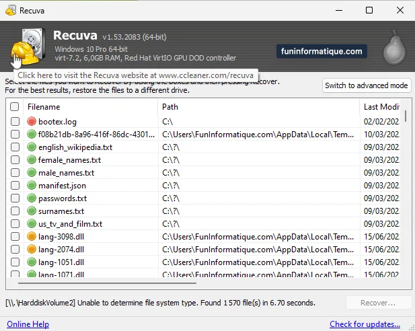This screenshot has height=331, width=415.
Task: Toggle the select-all checkbox in Filename header
Action: coord(15,107)
